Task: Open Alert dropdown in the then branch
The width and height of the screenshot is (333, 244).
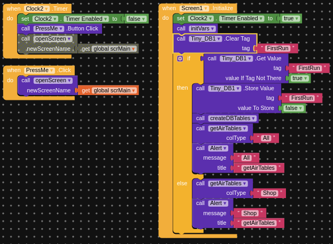Action: coord(218,148)
